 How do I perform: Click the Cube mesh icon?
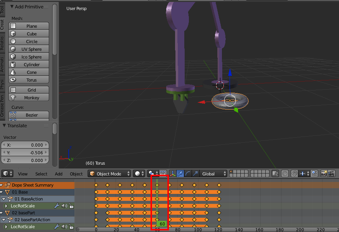tap(13, 34)
